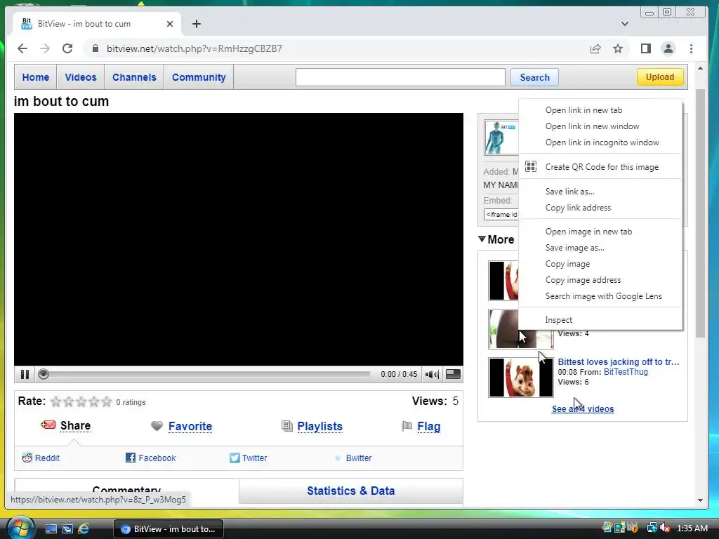
Task: Choose Save link as...
Action: (600, 192)
